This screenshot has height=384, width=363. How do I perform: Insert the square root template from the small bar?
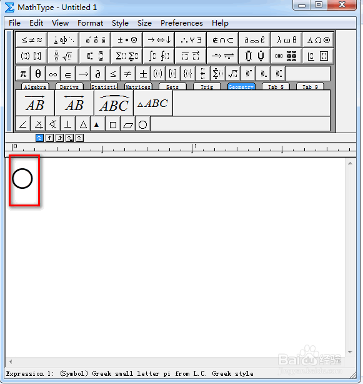(232, 73)
